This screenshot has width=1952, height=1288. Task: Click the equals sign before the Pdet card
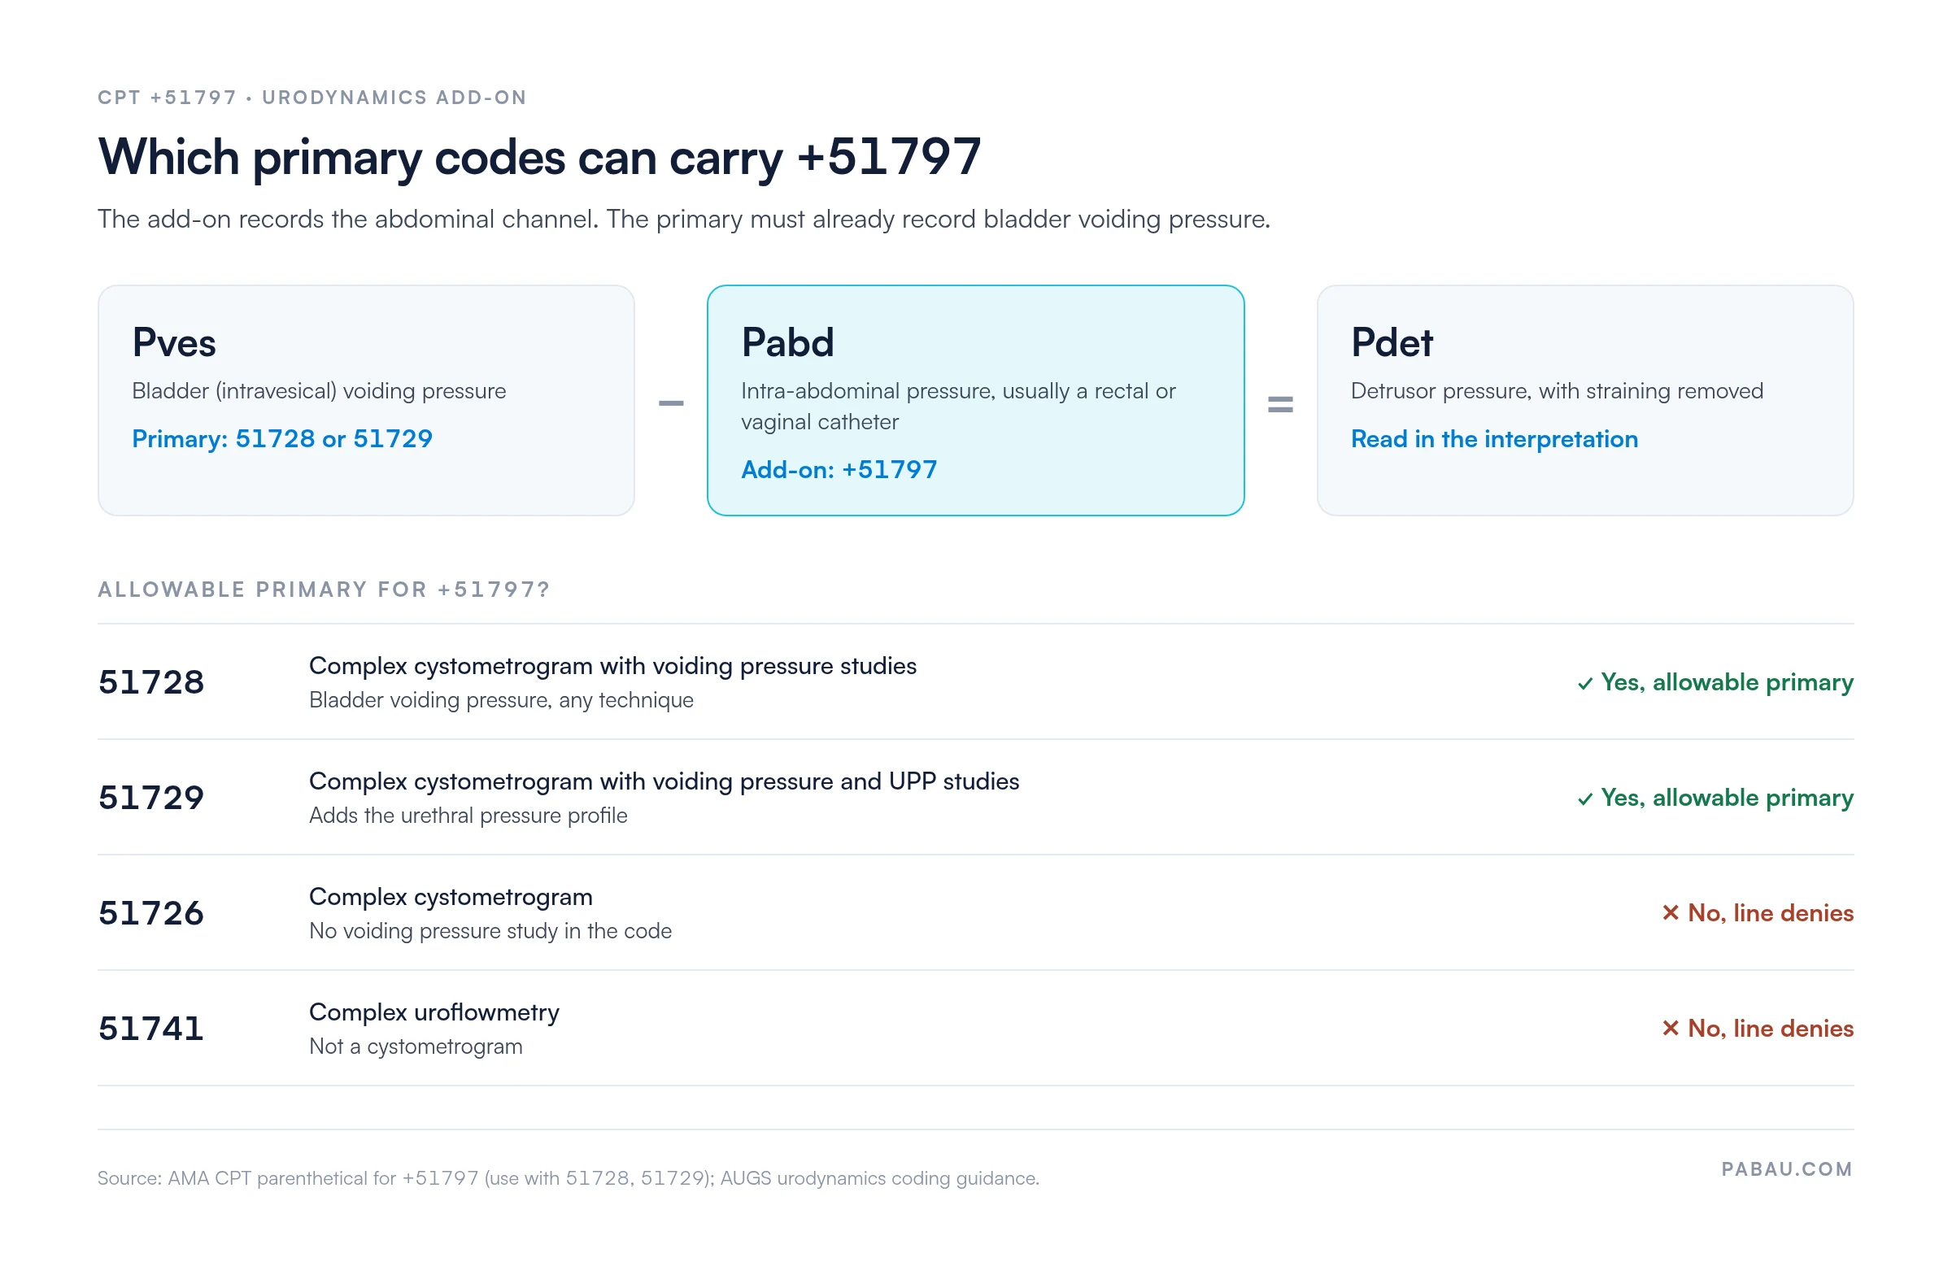coord(1280,403)
